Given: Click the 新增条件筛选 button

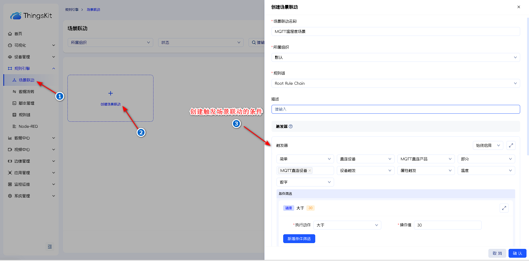Looking at the screenshot, I should tap(299, 239).
